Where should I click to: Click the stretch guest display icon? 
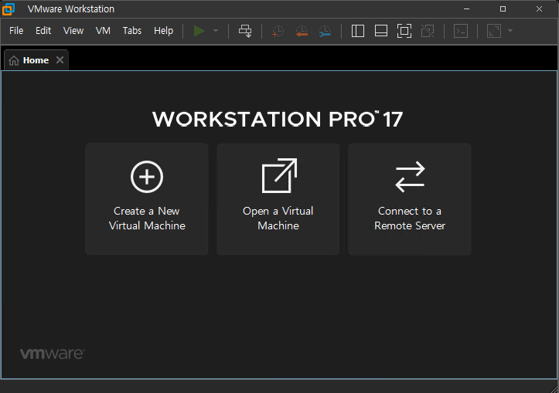click(x=494, y=31)
